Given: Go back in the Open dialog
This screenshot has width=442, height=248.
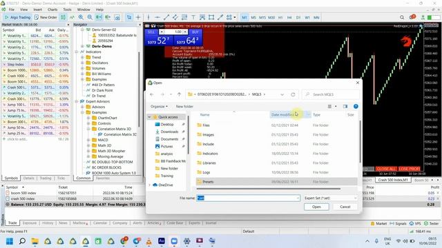Looking at the screenshot, I should [x=152, y=94].
